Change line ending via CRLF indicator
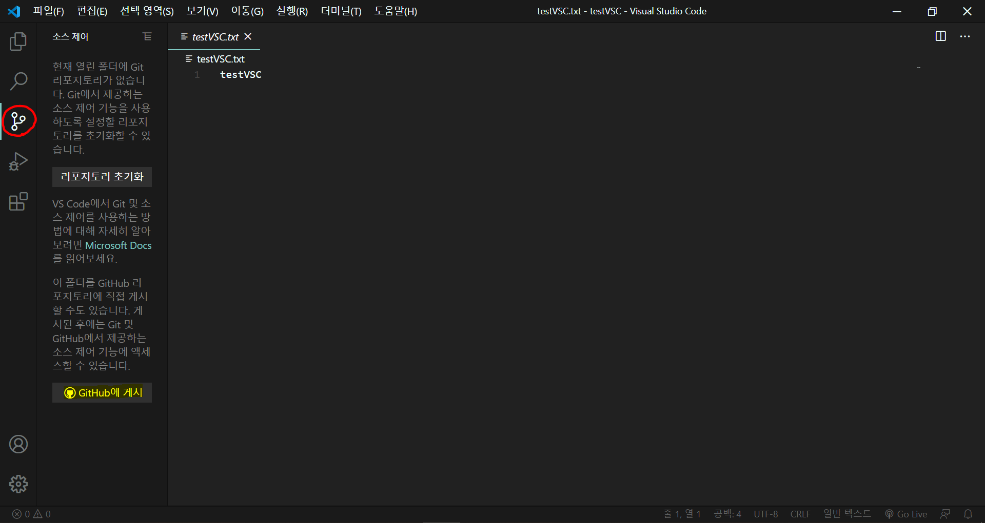The width and height of the screenshot is (985, 523). pos(800,514)
